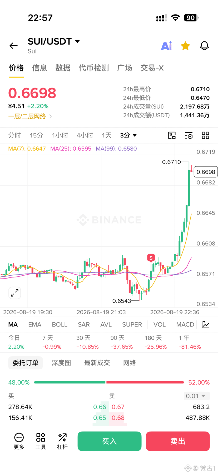Enable the MACD sub-indicator
Screen dimensions: 218x475
(185, 324)
